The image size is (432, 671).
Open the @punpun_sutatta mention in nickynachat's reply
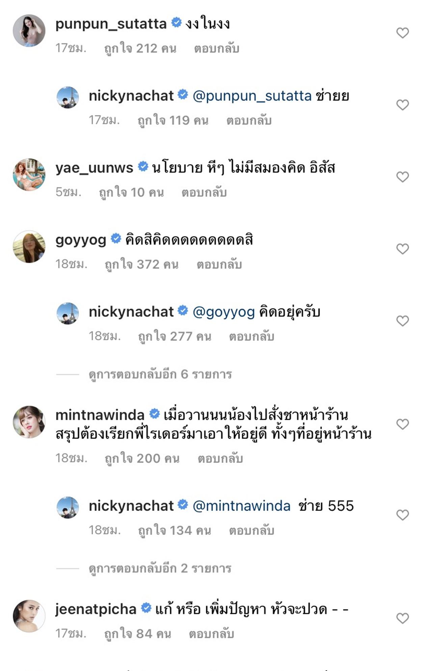click(x=252, y=96)
